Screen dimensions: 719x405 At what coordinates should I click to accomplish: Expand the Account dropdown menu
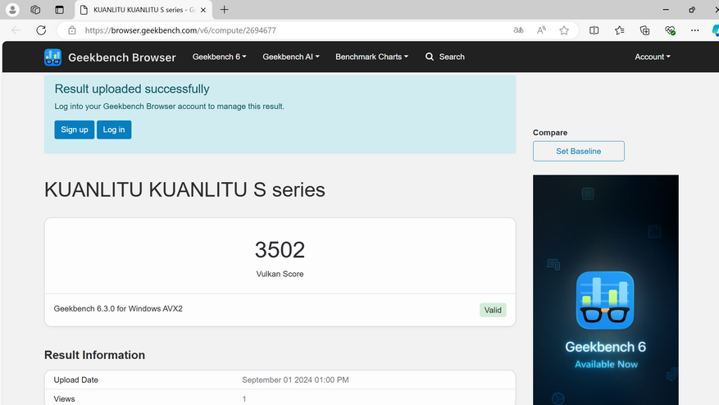pos(652,57)
